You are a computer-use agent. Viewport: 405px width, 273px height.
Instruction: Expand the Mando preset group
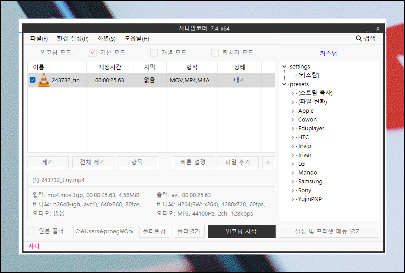pyautogui.click(x=292, y=173)
